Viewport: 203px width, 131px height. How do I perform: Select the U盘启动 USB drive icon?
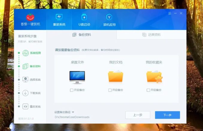(x=84, y=17)
